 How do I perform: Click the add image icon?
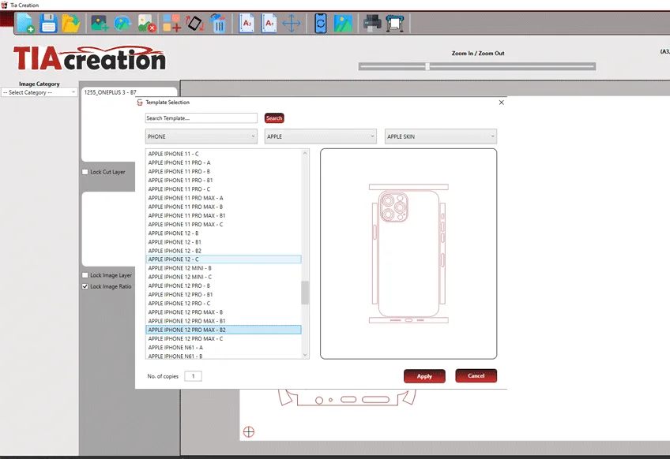(100, 23)
